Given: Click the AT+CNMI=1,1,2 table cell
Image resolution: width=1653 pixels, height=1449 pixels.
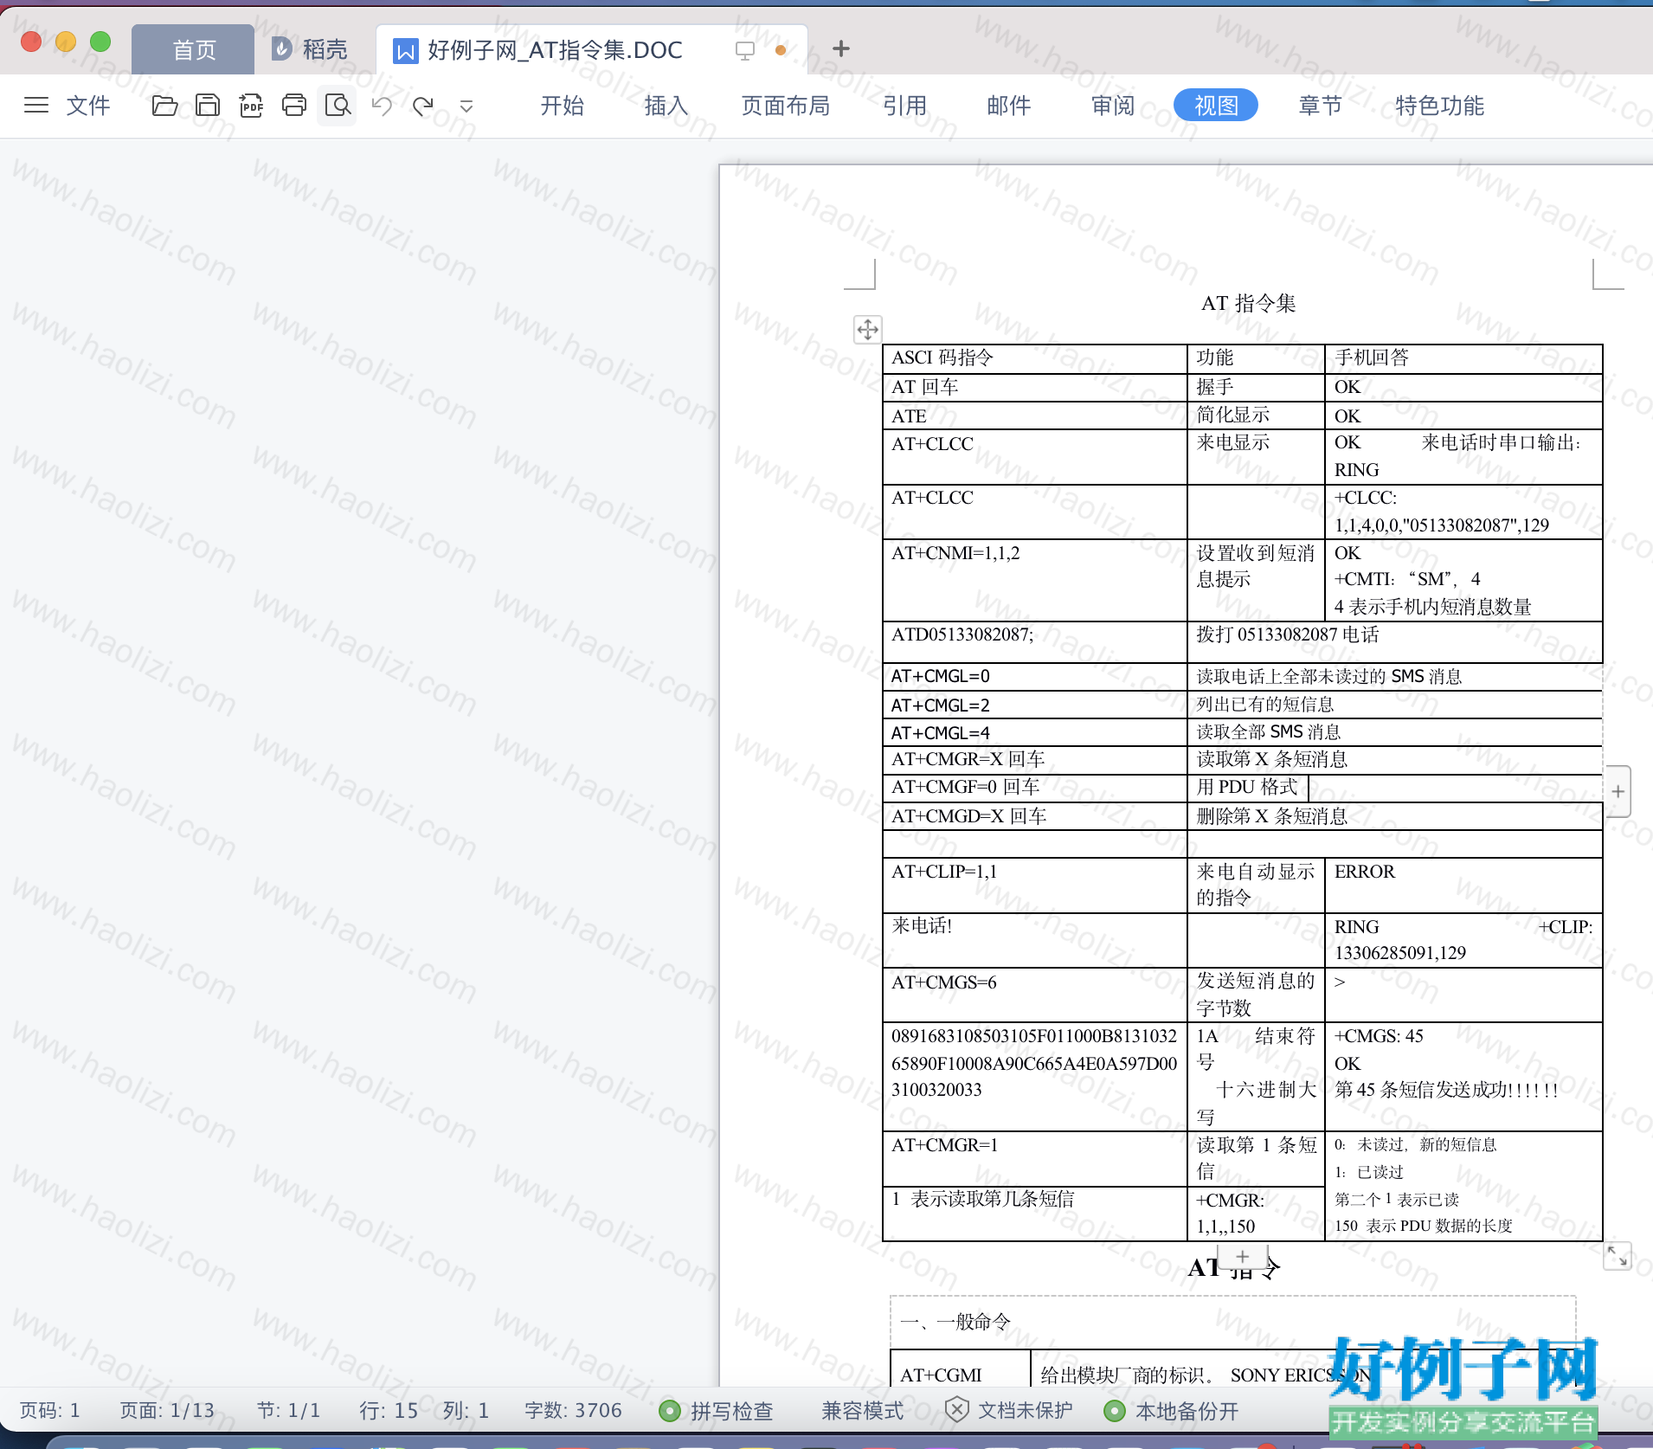Looking at the screenshot, I should (1034, 580).
